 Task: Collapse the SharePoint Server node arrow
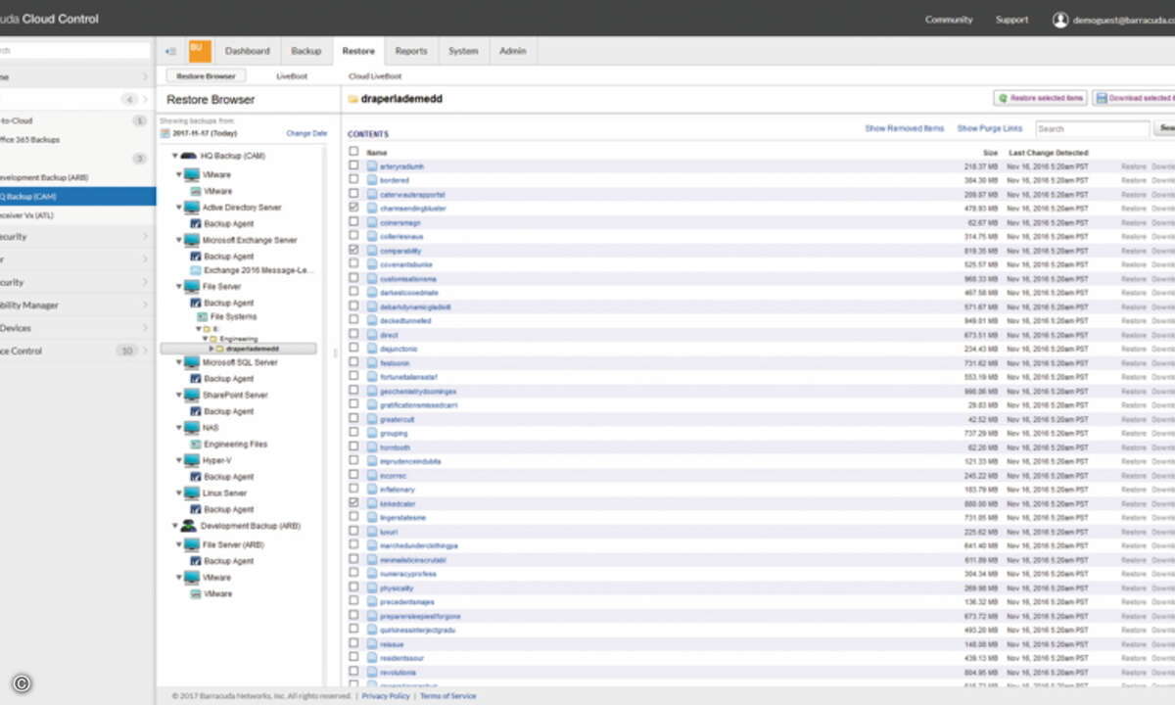click(179, 395)
